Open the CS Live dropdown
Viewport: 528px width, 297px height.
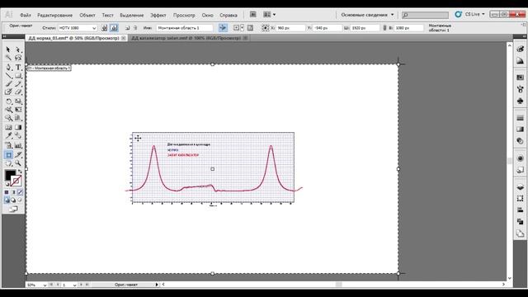pos(475,15)
